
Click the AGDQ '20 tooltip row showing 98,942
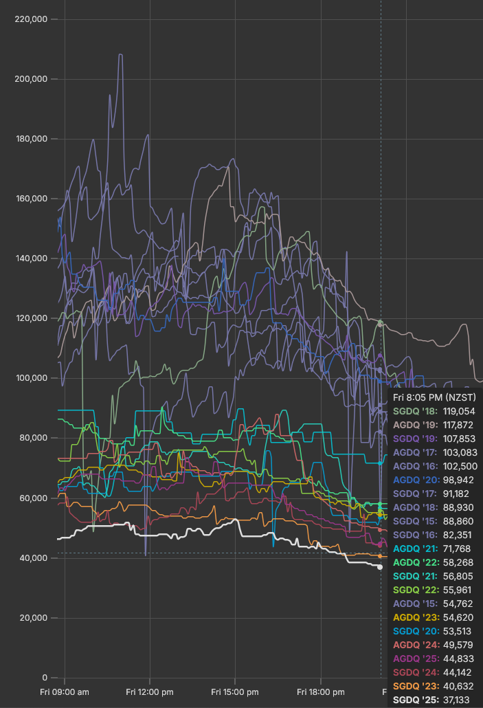434,480
